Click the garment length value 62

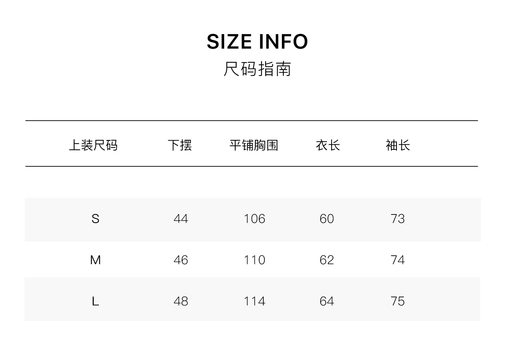(327, 260)
